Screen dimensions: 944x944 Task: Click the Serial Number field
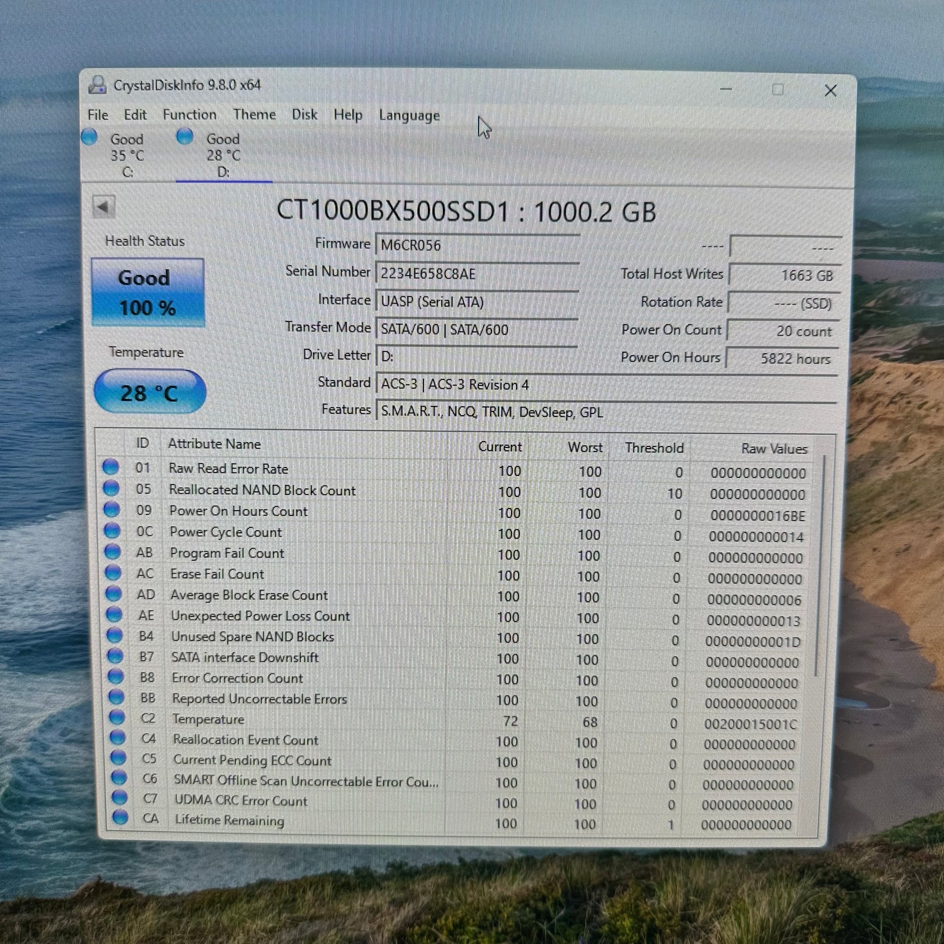(477, 273)
